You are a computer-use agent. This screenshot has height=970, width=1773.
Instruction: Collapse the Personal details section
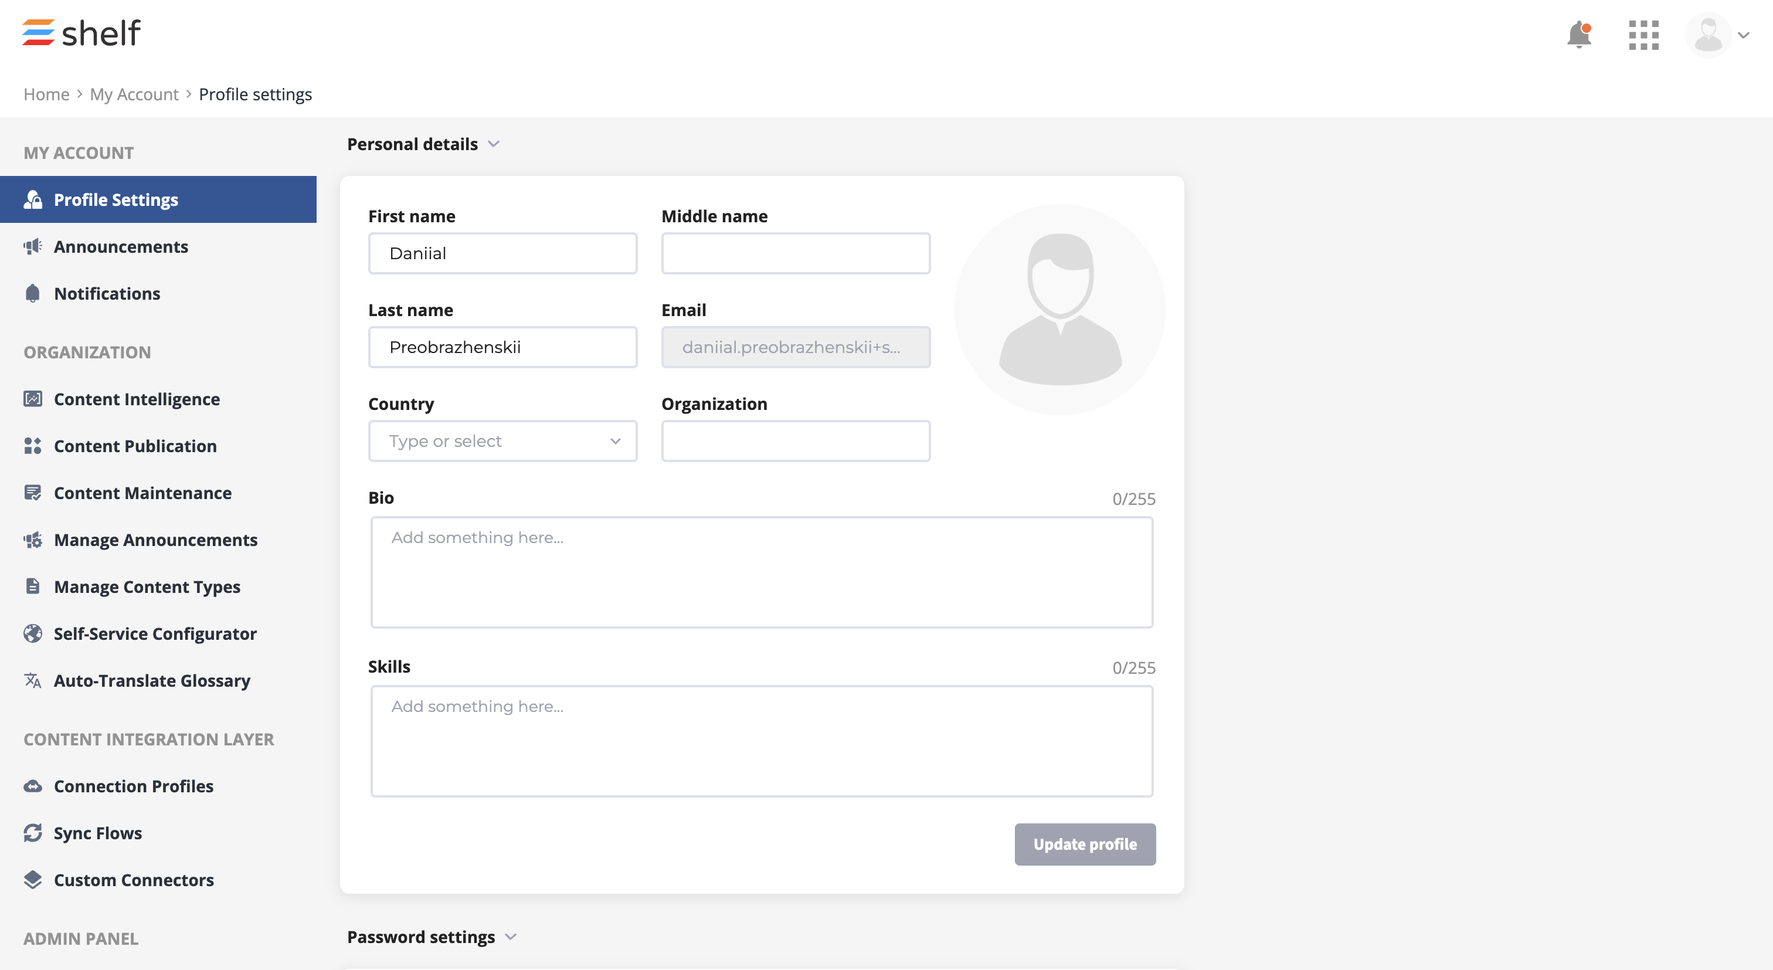423,144
